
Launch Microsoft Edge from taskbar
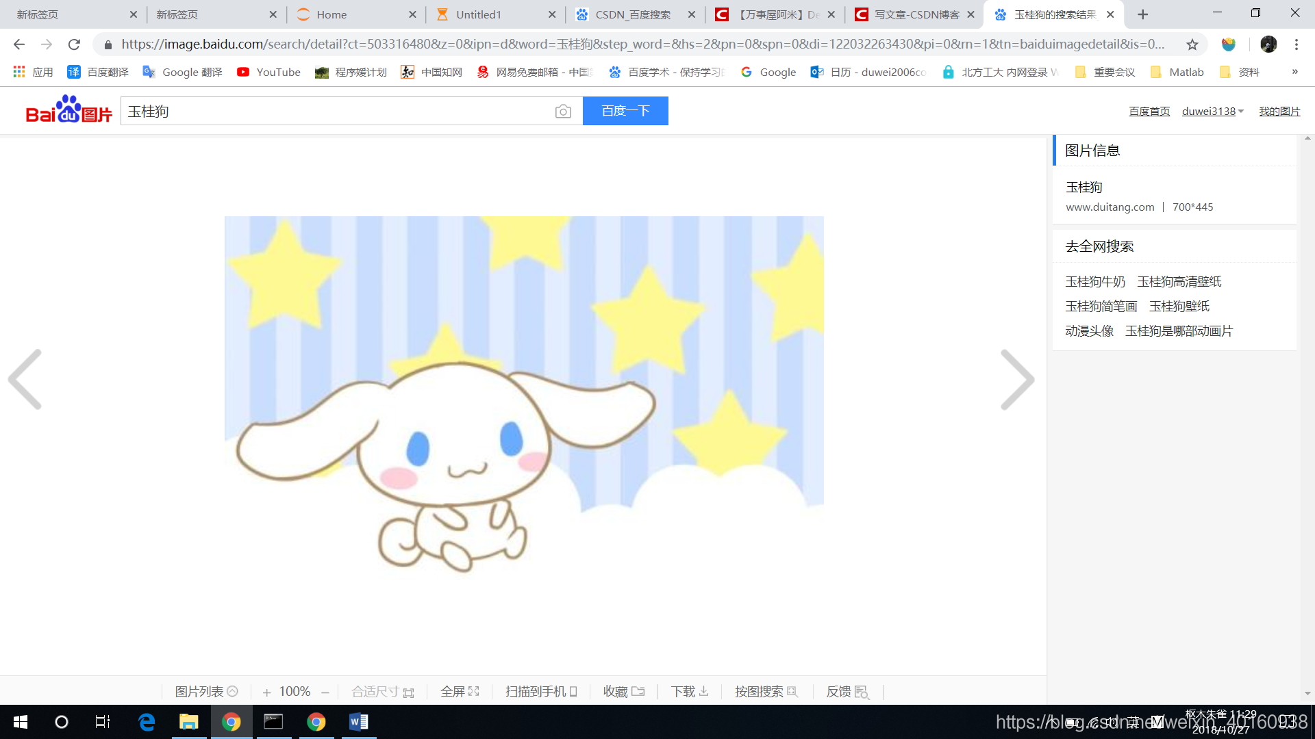coord(147,722)
